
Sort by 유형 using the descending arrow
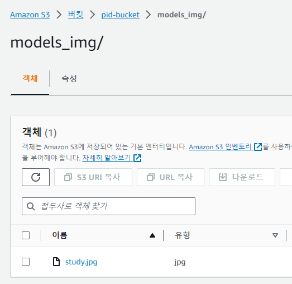tap(275, 235)
